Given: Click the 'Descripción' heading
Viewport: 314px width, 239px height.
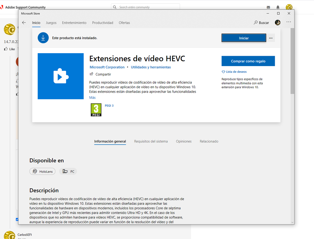Looking at the screenshot, I should pyautogui.click(x=44, y=190).
